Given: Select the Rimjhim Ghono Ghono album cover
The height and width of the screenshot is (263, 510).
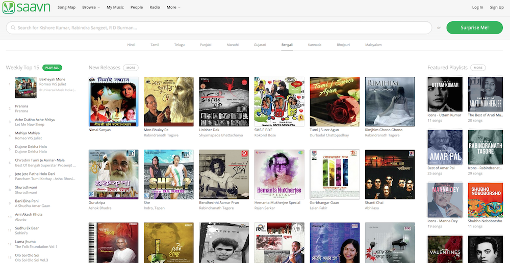Looking at the screenshot, I should (x=390, y=101).
